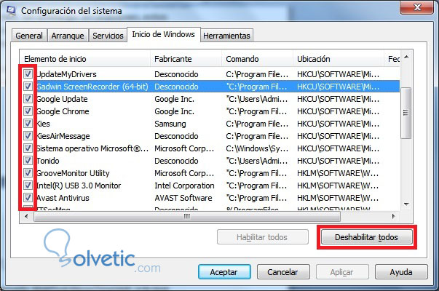The image size is (439, 291).
Task: Open the Servicios tab
Action: point(108,36)
